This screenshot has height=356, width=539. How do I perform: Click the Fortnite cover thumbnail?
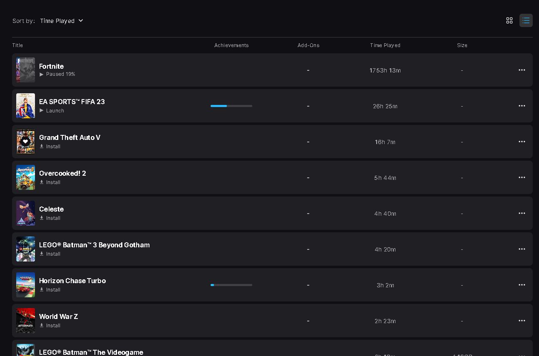(25, 70)
